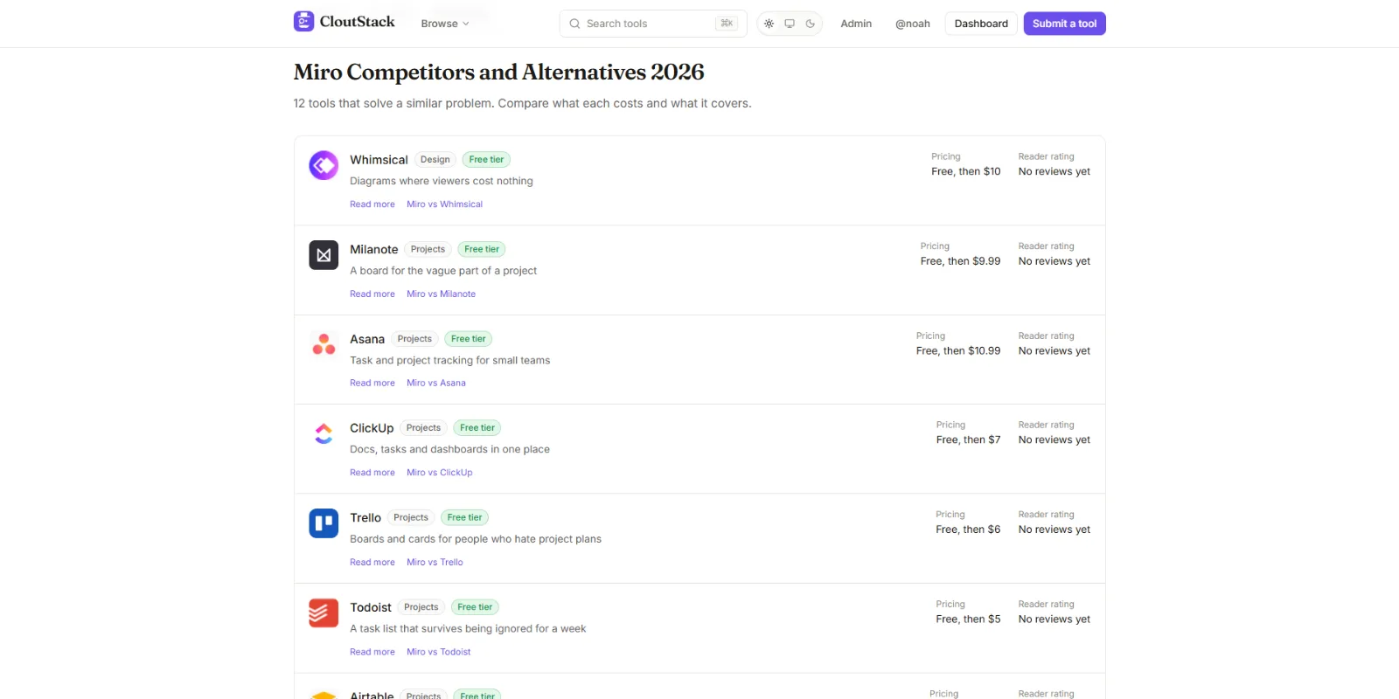1399x699 pixels.
Task: Click 'Docs, tasks and dashboards in one place'
Action: 449,450
